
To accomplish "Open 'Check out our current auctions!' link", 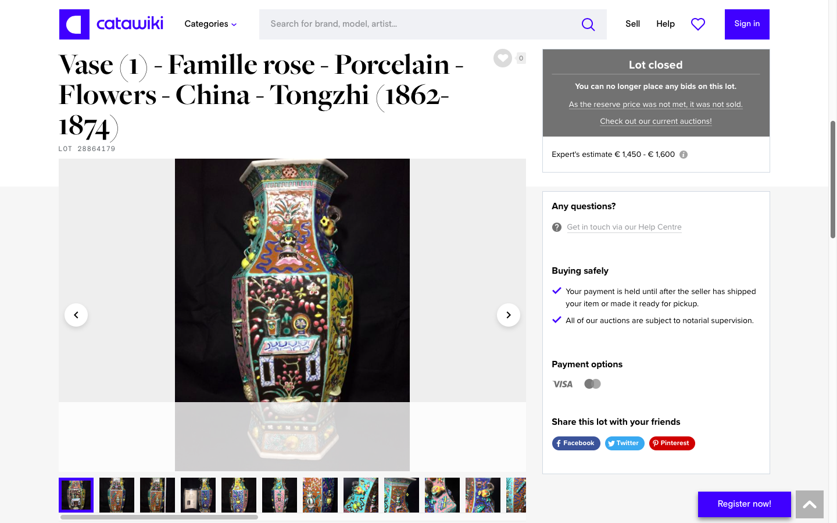I will coord(656,121).
